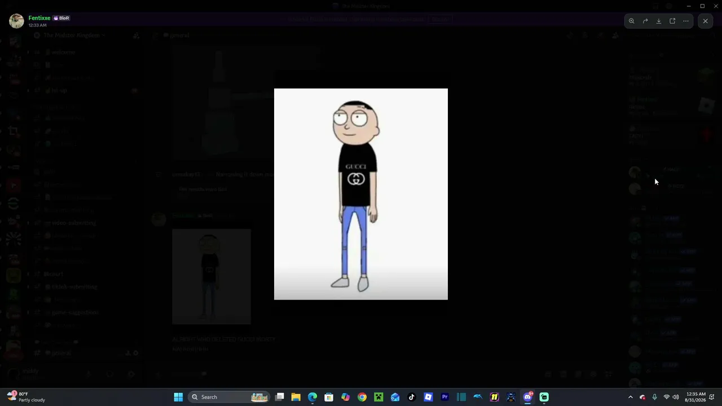The image size is (722, 406).
Task: Open the green app icon right of Discord in taskbar
Action: (x=544, y=397)
